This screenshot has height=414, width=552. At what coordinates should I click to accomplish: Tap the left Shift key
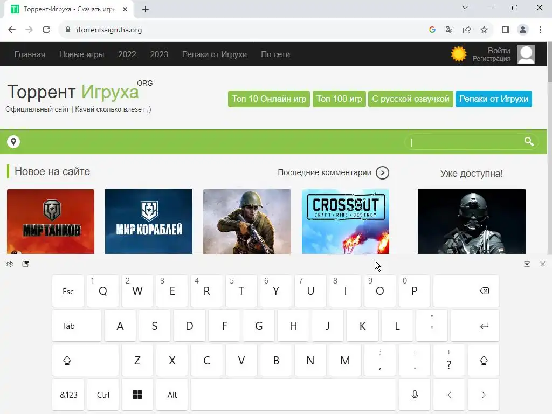[x=86, y=361]
